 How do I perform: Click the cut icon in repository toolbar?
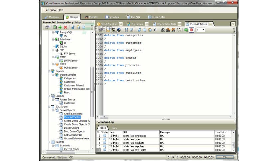tap(73, 27)
